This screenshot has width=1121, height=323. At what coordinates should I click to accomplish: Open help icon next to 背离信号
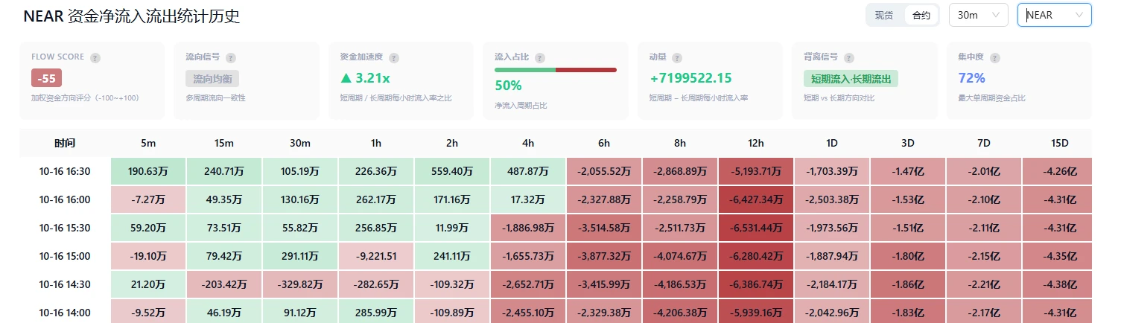point(849,57)
